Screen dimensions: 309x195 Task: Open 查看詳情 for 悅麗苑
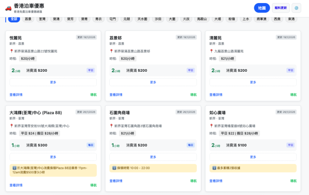click(x=16, y=95)
